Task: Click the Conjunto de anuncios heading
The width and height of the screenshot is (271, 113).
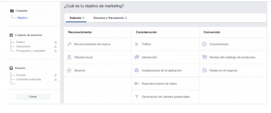Action: [28, 35]
